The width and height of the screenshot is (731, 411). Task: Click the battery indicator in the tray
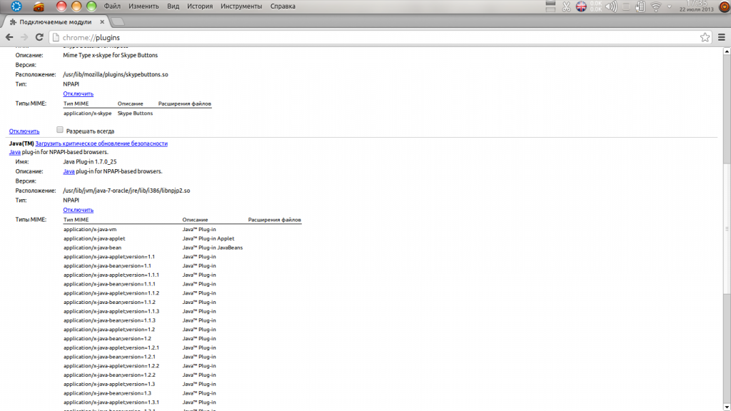click(640, 6)
